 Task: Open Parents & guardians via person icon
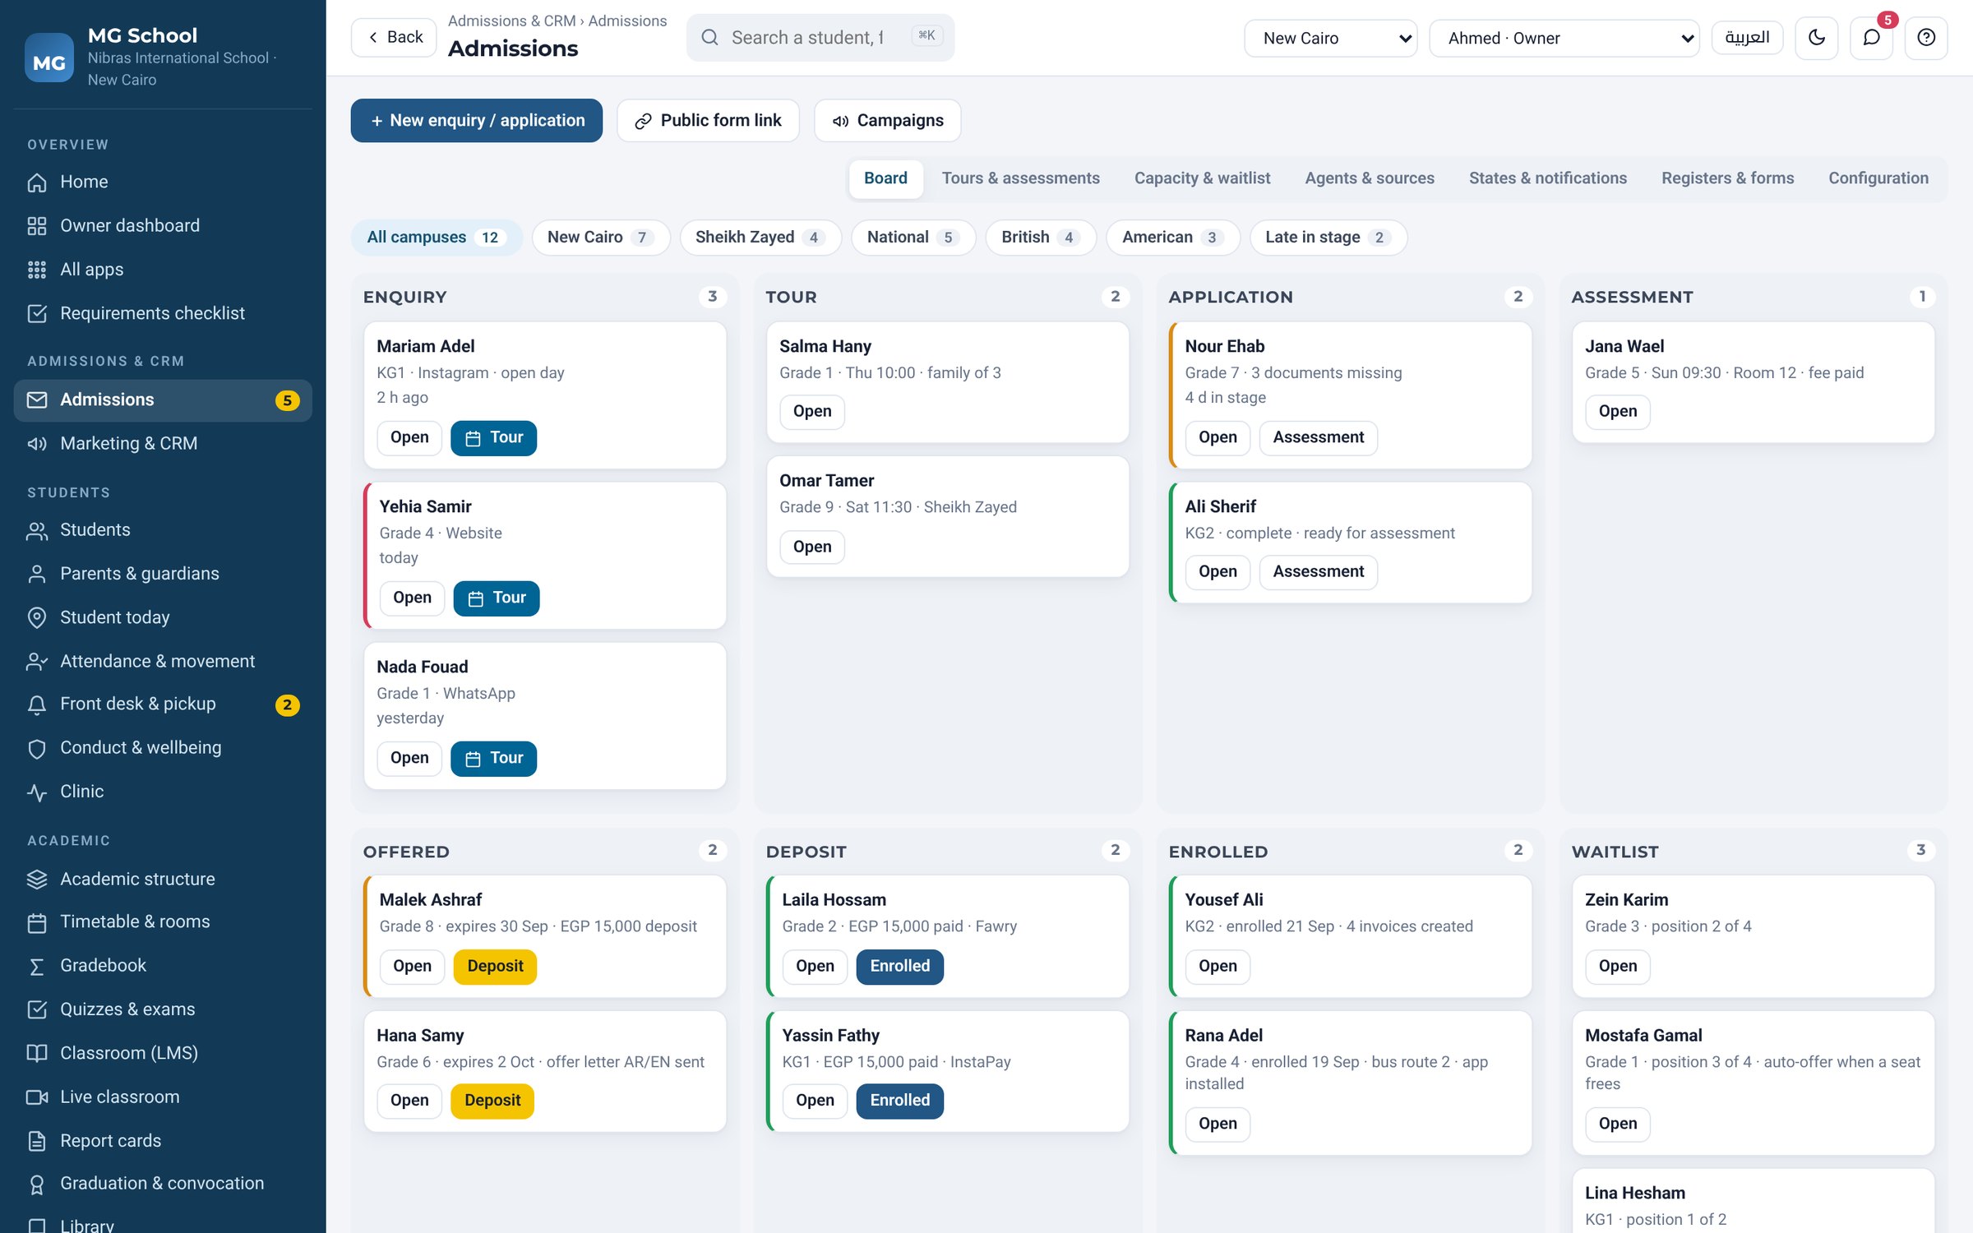(x=37, y=574)
